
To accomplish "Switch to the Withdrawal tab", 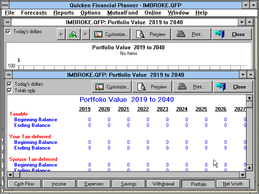I will pyautogui.click(x=163, y=184).
